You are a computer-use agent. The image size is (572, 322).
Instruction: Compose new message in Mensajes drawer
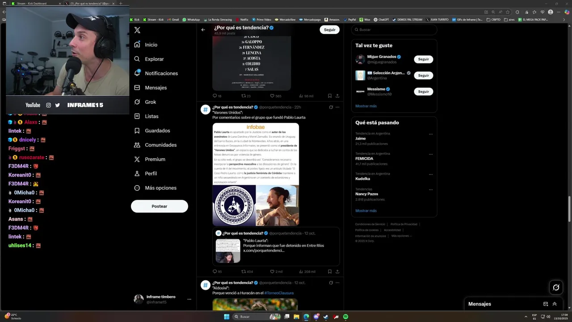[546, 304]
